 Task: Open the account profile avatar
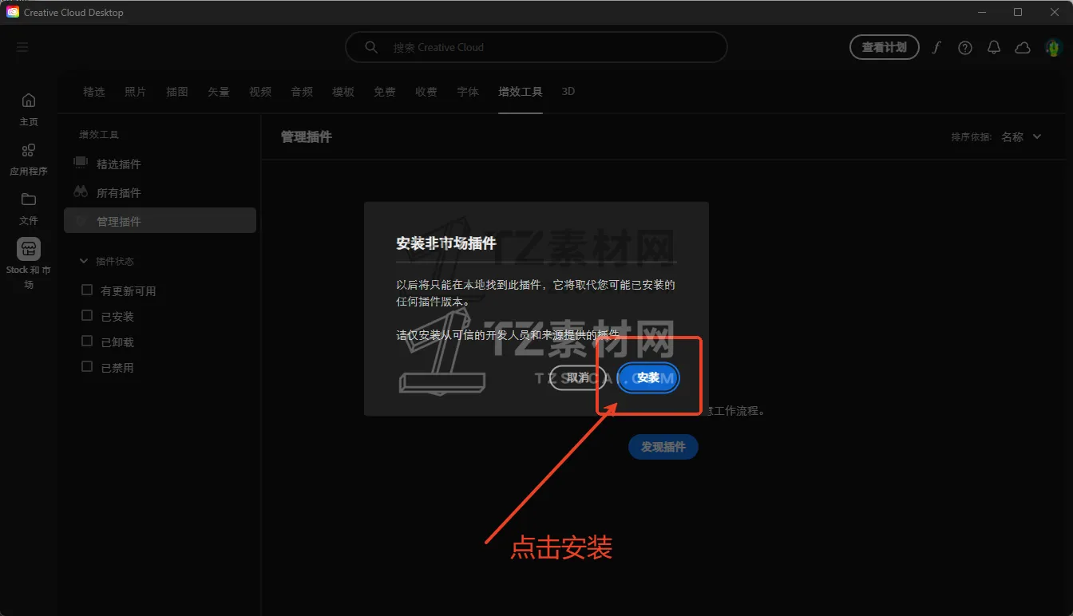tap(1053, 47)
